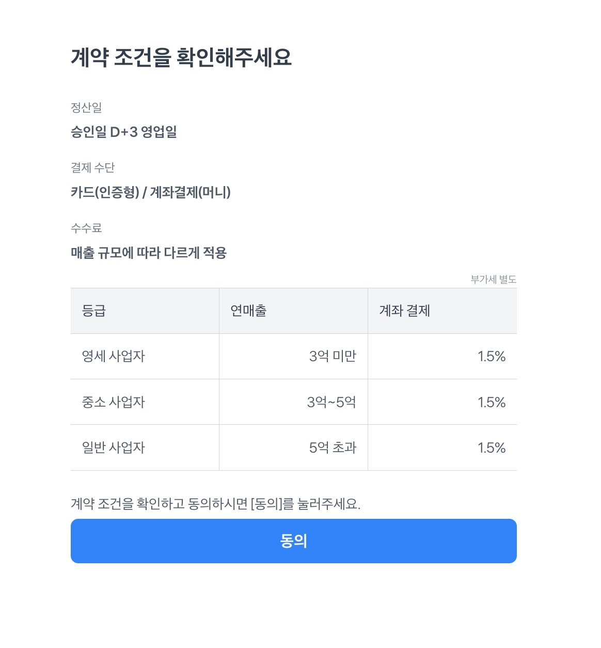
Task: Click the 3억~5억 revenue cell
Action: [331, 402]
